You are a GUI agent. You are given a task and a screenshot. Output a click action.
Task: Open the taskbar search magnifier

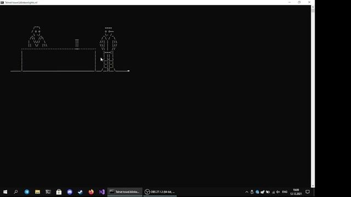[x=16, y=192]
